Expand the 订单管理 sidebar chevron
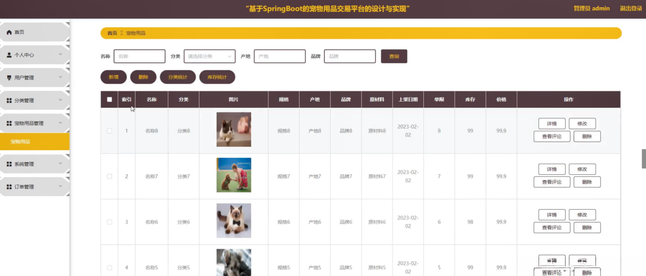Image resolution: width=646 pixels, height=276 pixels. (x=60, y=186)
